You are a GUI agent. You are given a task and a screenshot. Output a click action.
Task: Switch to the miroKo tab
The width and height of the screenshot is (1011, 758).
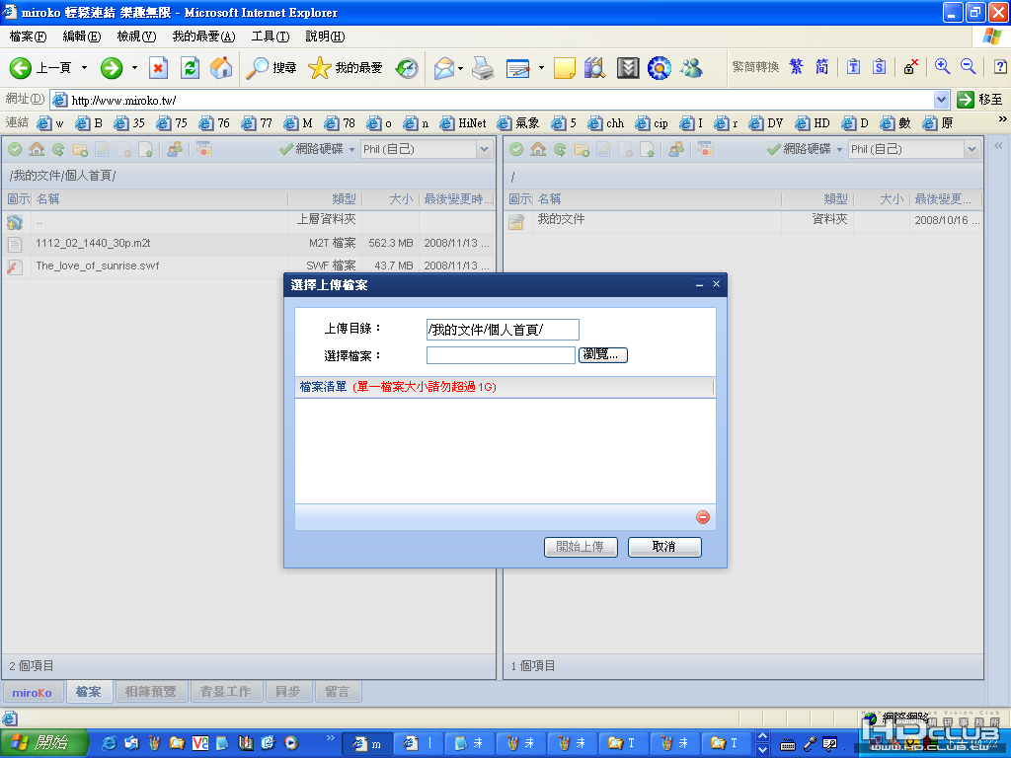coord(33,692)
